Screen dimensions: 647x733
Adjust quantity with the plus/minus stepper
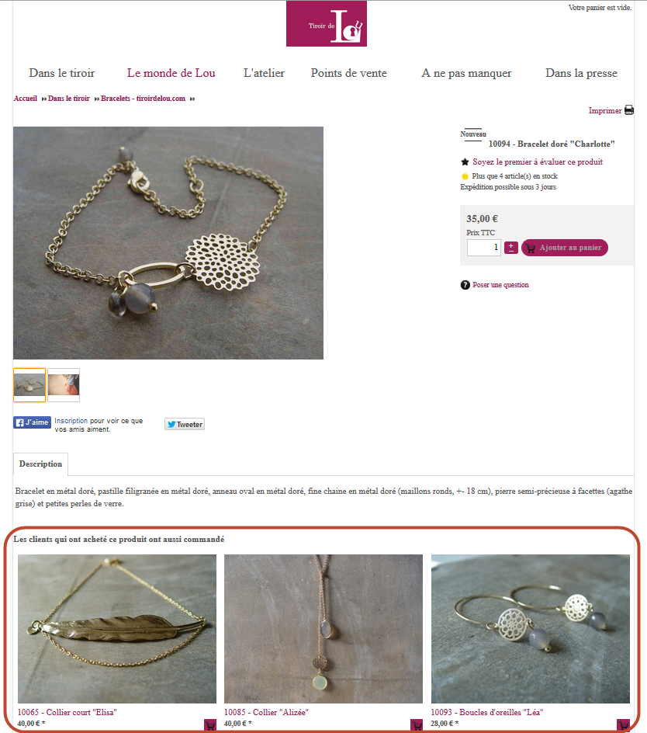511,247
